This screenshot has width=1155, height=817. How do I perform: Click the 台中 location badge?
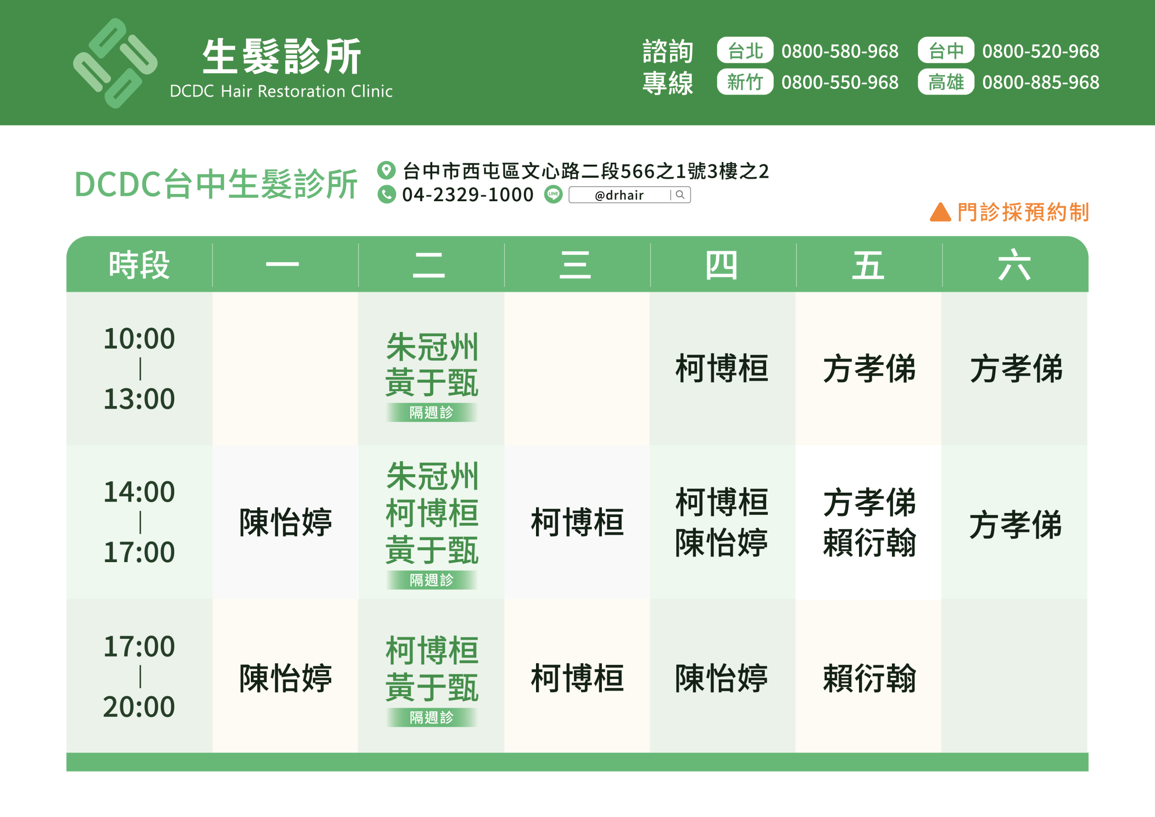(946, 51)
